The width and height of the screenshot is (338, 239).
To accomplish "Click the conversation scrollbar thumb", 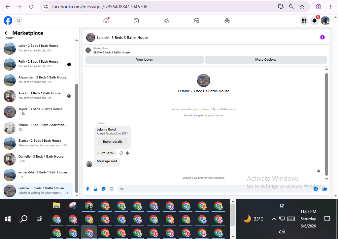I will click(x=326, y=125).
